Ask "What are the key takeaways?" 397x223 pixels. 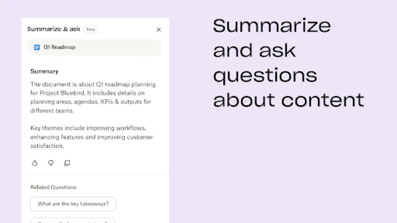pos(73,204)
